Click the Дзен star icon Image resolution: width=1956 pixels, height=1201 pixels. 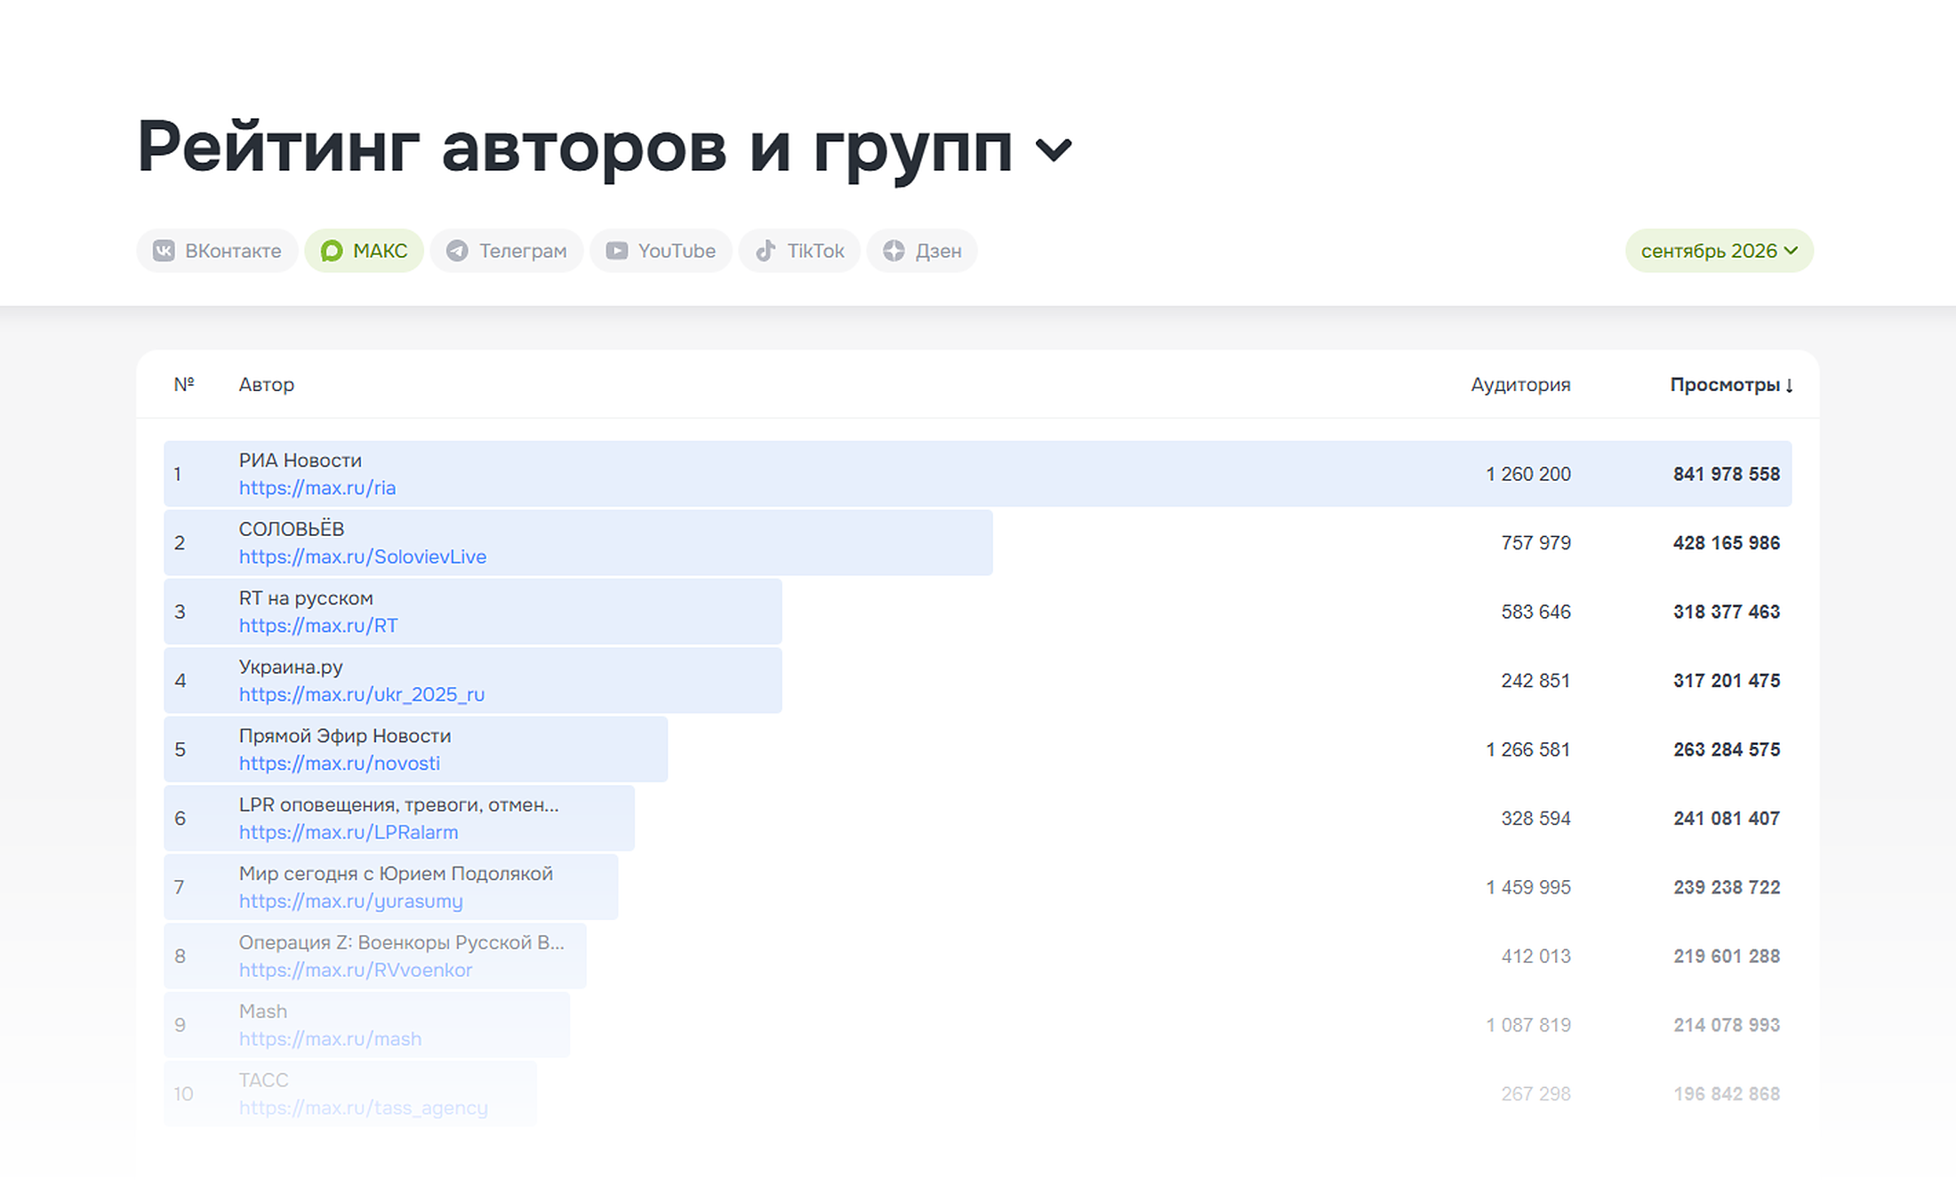tap(894, 251)
